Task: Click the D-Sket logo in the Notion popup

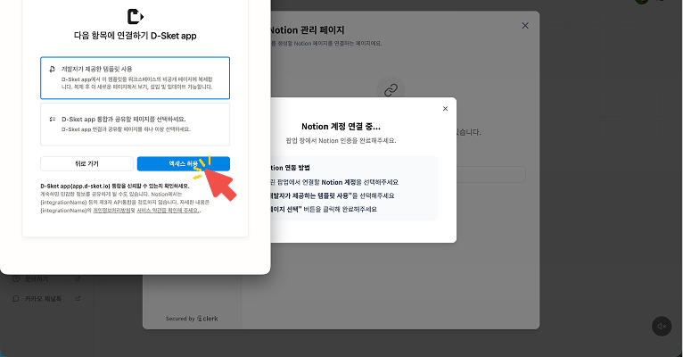Action: (x=135, y=17)
